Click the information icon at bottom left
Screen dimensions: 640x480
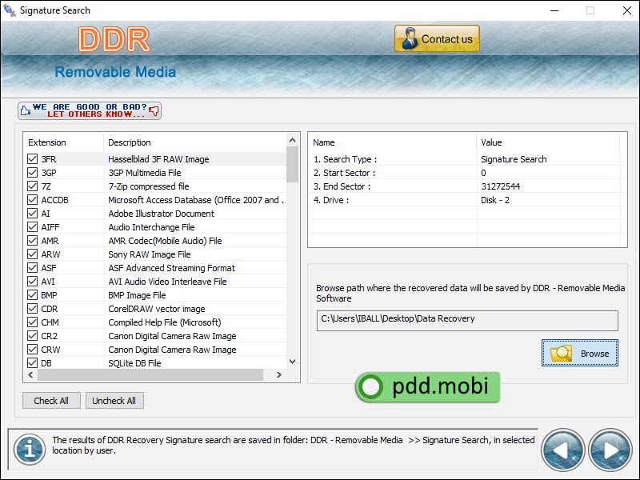click(x=29, y=450)
